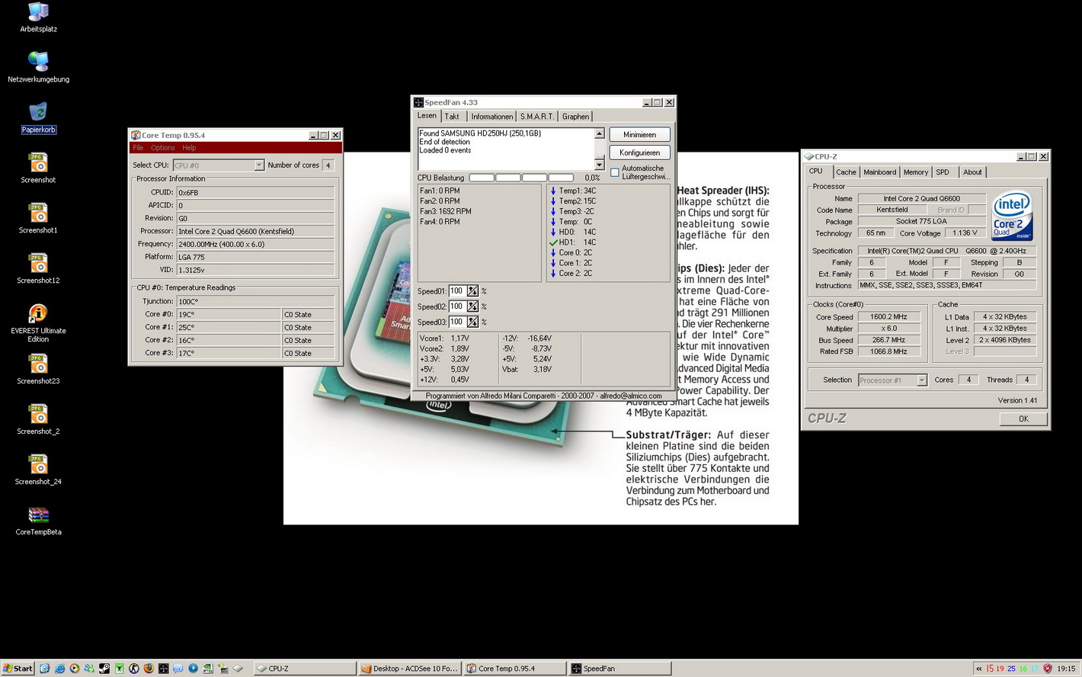Viewport: 1082px width, 677px height.
Task: Click the Speed01 percentage field
Action: pos(457,290)
